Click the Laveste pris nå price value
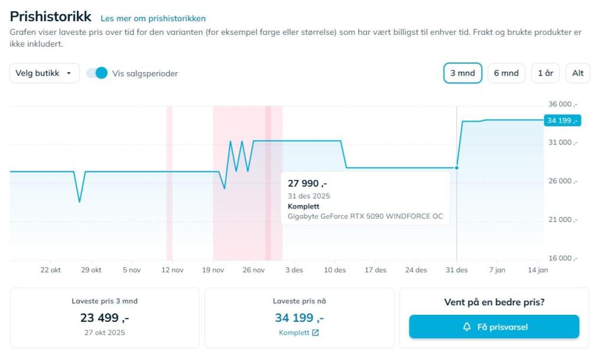This screenshot has width=591, height=352. click(x=299, y=318)
